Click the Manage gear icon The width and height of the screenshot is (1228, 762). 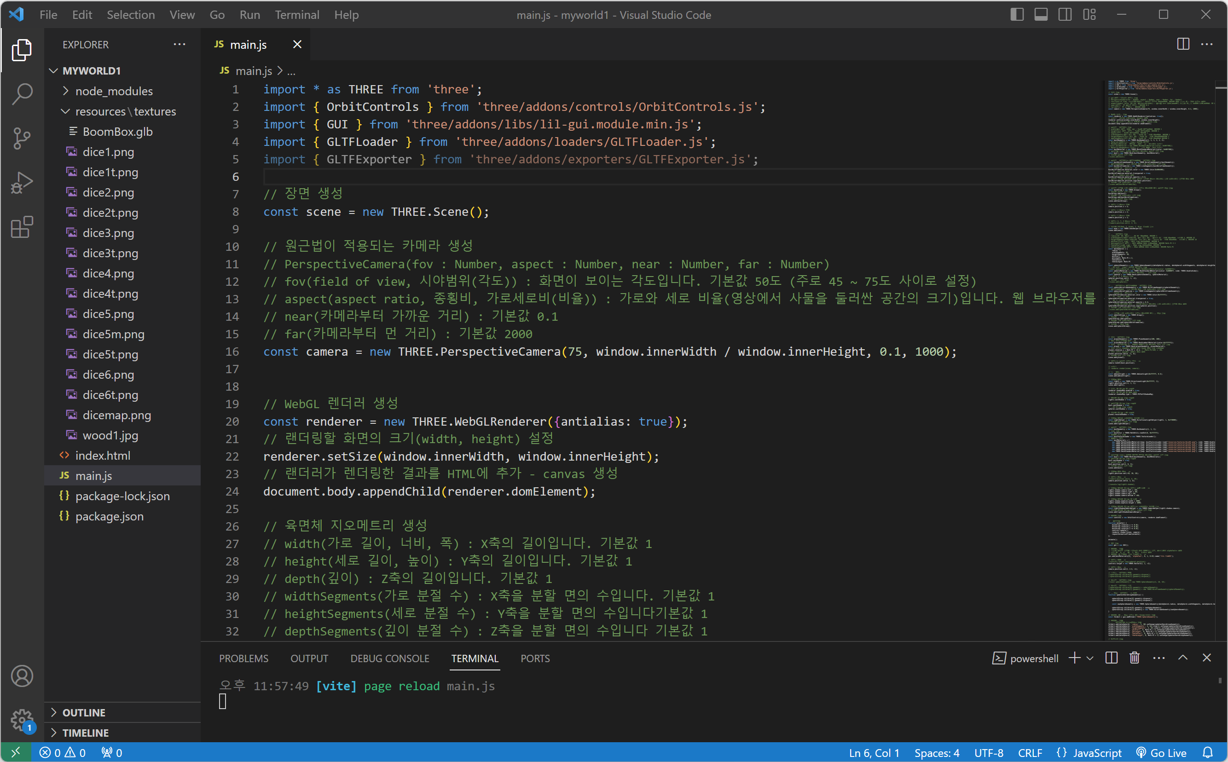22,720
